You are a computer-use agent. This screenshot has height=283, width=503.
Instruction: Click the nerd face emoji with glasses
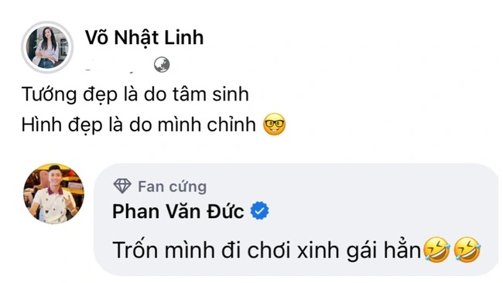click(x=274, y=124)
